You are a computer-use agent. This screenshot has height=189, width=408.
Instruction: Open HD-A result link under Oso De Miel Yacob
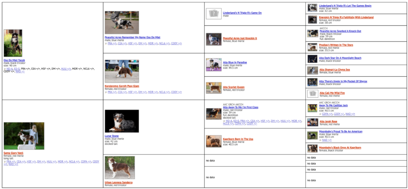click(9, 68)
